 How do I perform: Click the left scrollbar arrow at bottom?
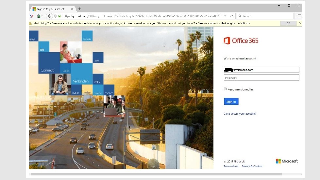click(x=29, y=174)
